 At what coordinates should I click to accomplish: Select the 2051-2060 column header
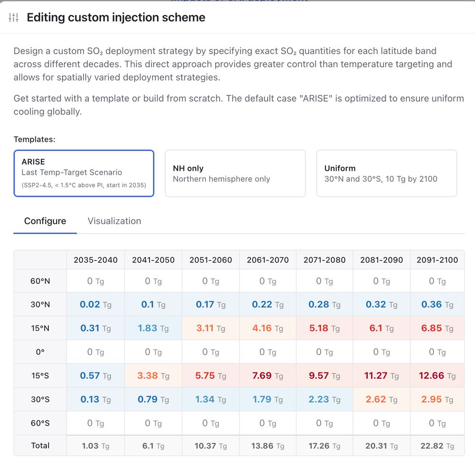pyautogui.click(x=210, y=260)
